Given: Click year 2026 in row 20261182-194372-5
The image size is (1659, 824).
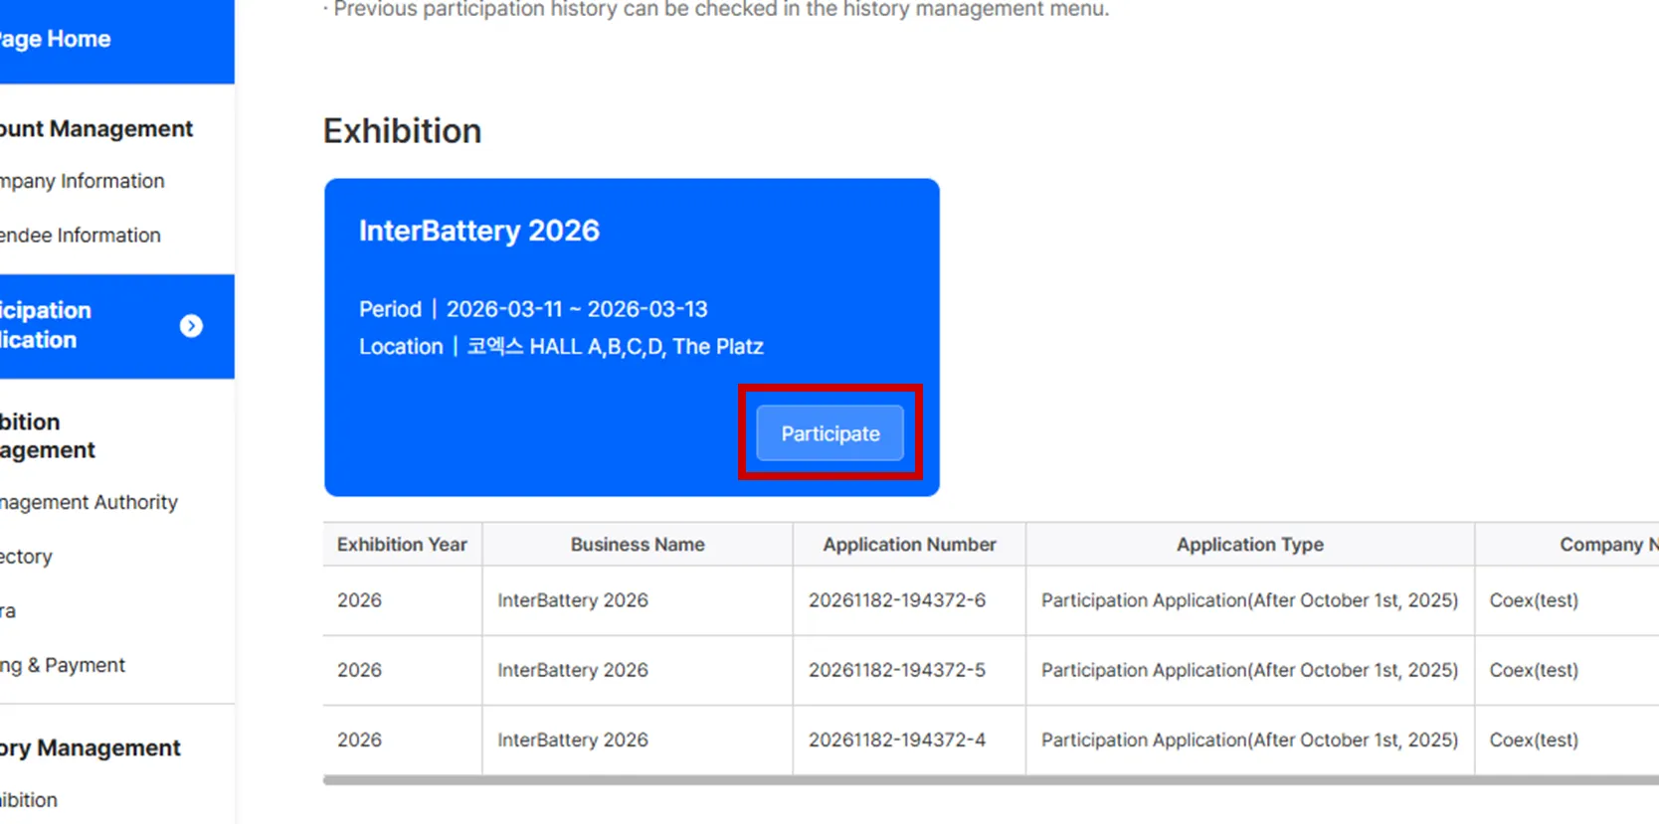Looking at the screenshot, I should coord(359,670).
